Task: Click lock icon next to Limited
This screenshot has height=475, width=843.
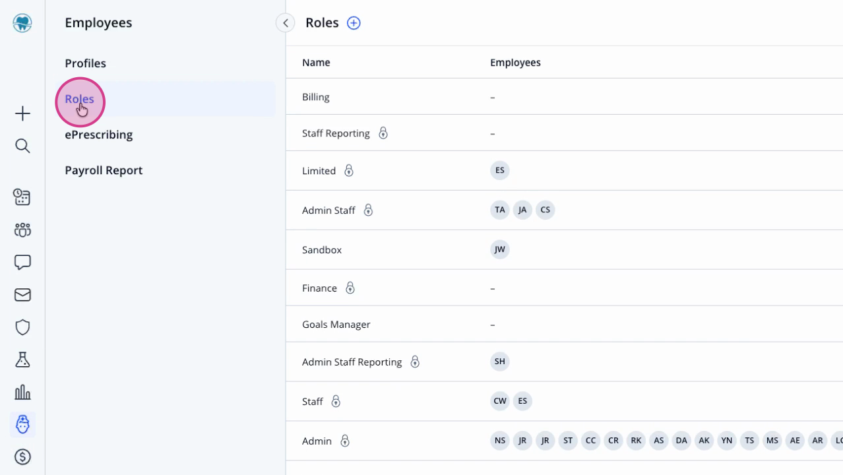Action: tap(349, 171)
